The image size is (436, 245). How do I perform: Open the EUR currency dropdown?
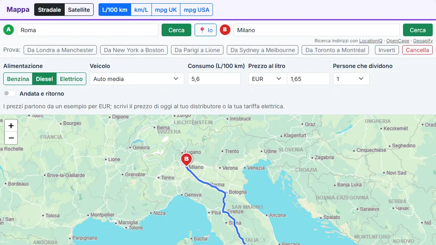[267, 79]
